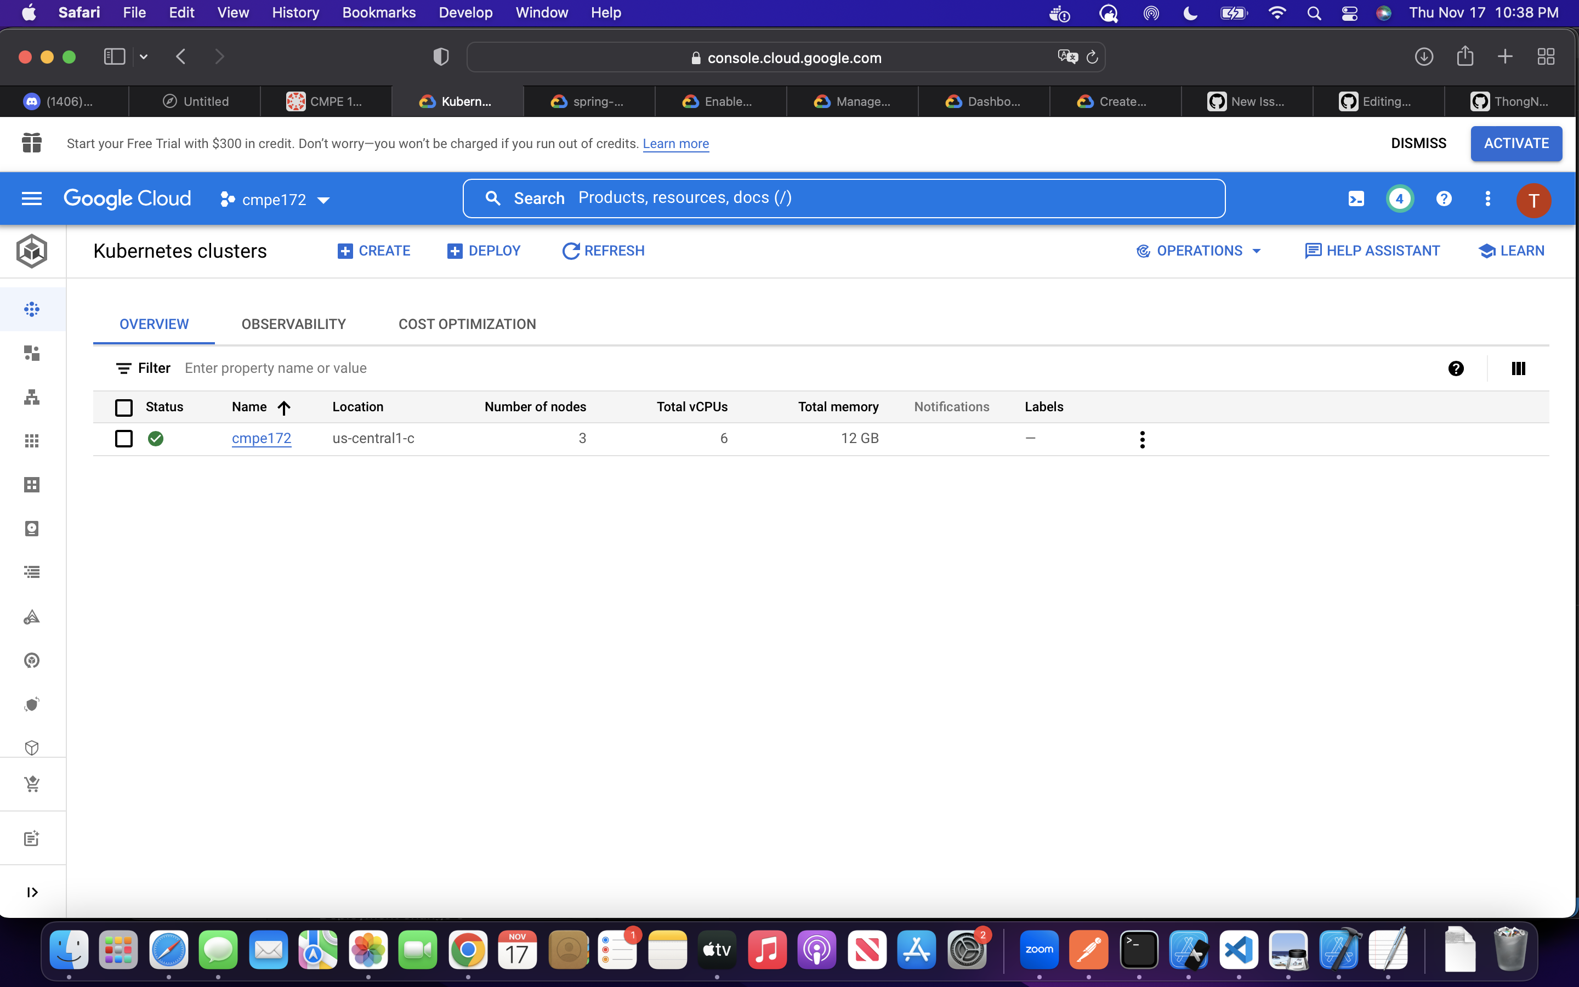
Task: Open notifications bell showing 4
Action: pyautogui.click(x=1399, y=198)
